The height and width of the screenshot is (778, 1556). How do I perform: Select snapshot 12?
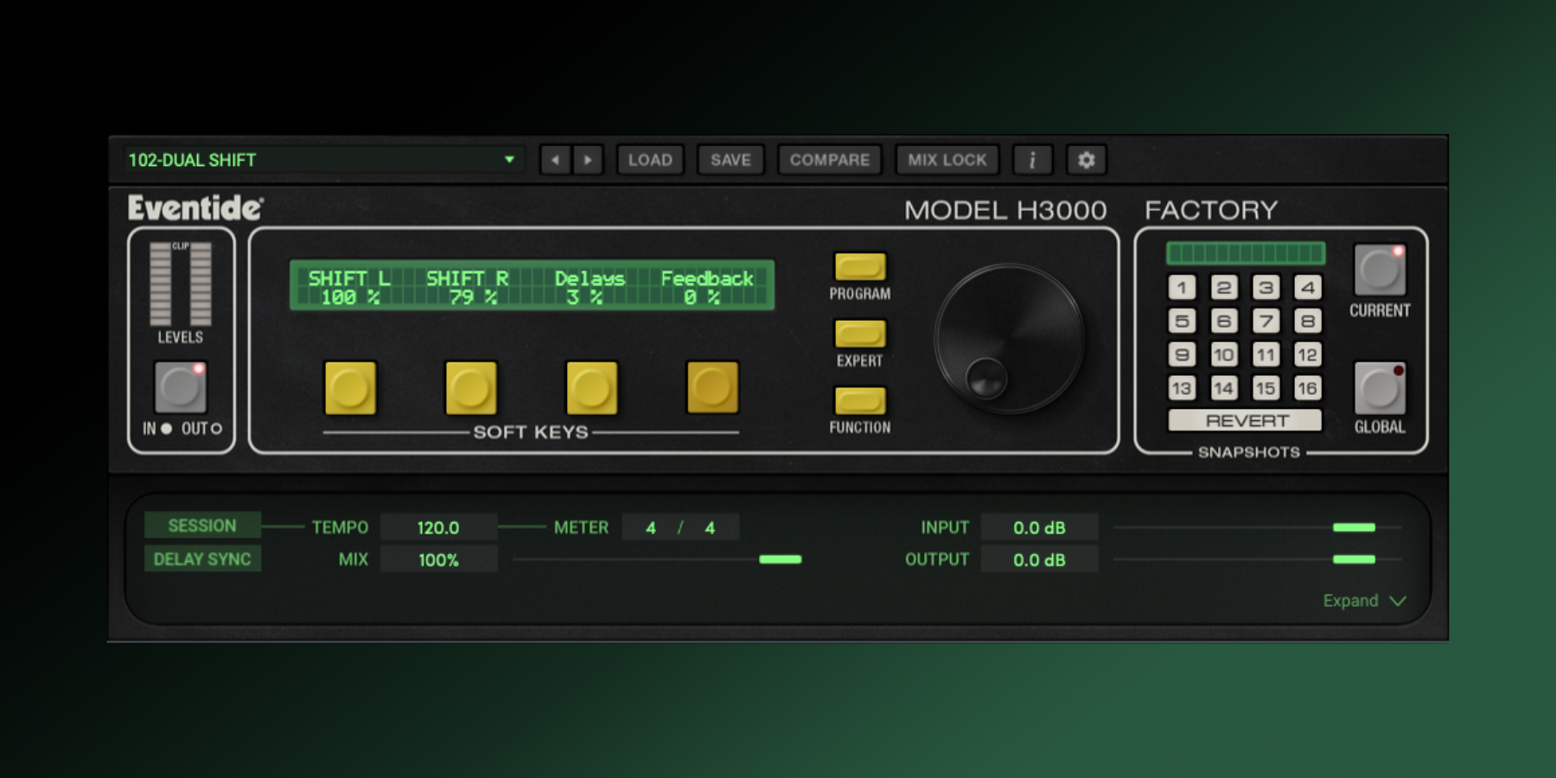click(1307, 354)
